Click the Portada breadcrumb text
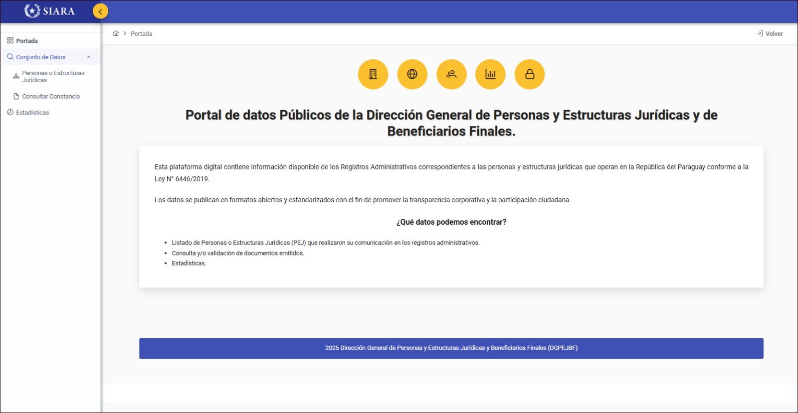 (141, 34)
